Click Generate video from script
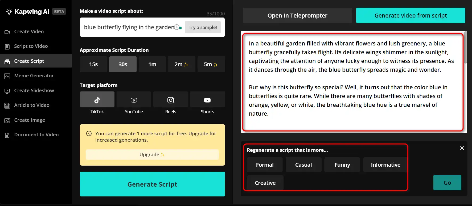The width and height of the screenshot is (472, 206). pos(411,15)
